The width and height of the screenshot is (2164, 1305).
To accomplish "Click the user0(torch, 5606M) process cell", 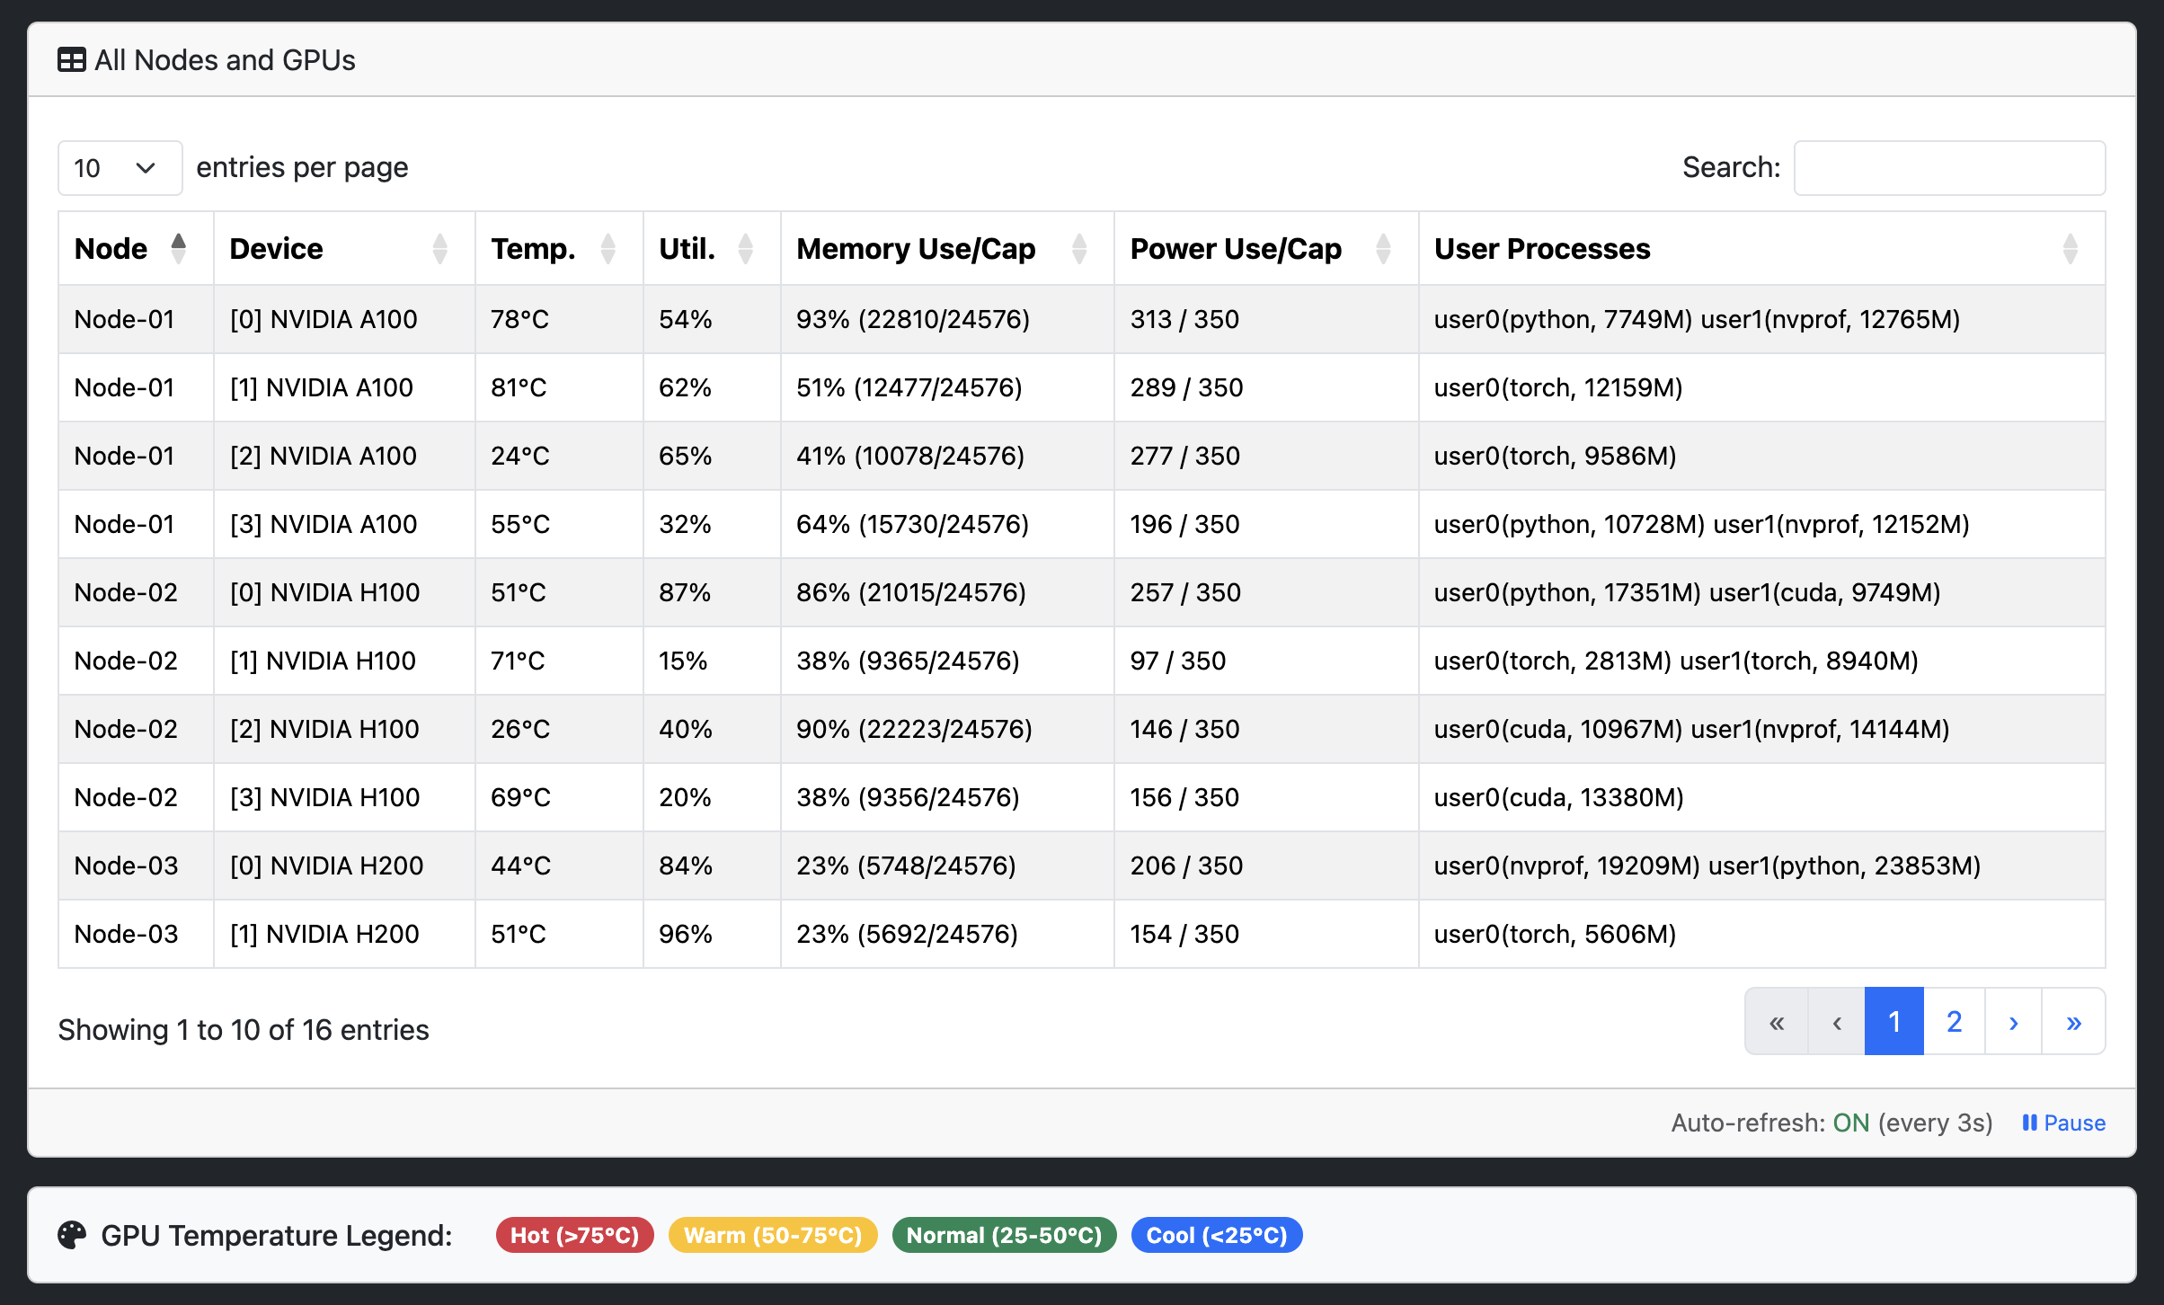I will pyautogui.click(x=1762, y=934).
